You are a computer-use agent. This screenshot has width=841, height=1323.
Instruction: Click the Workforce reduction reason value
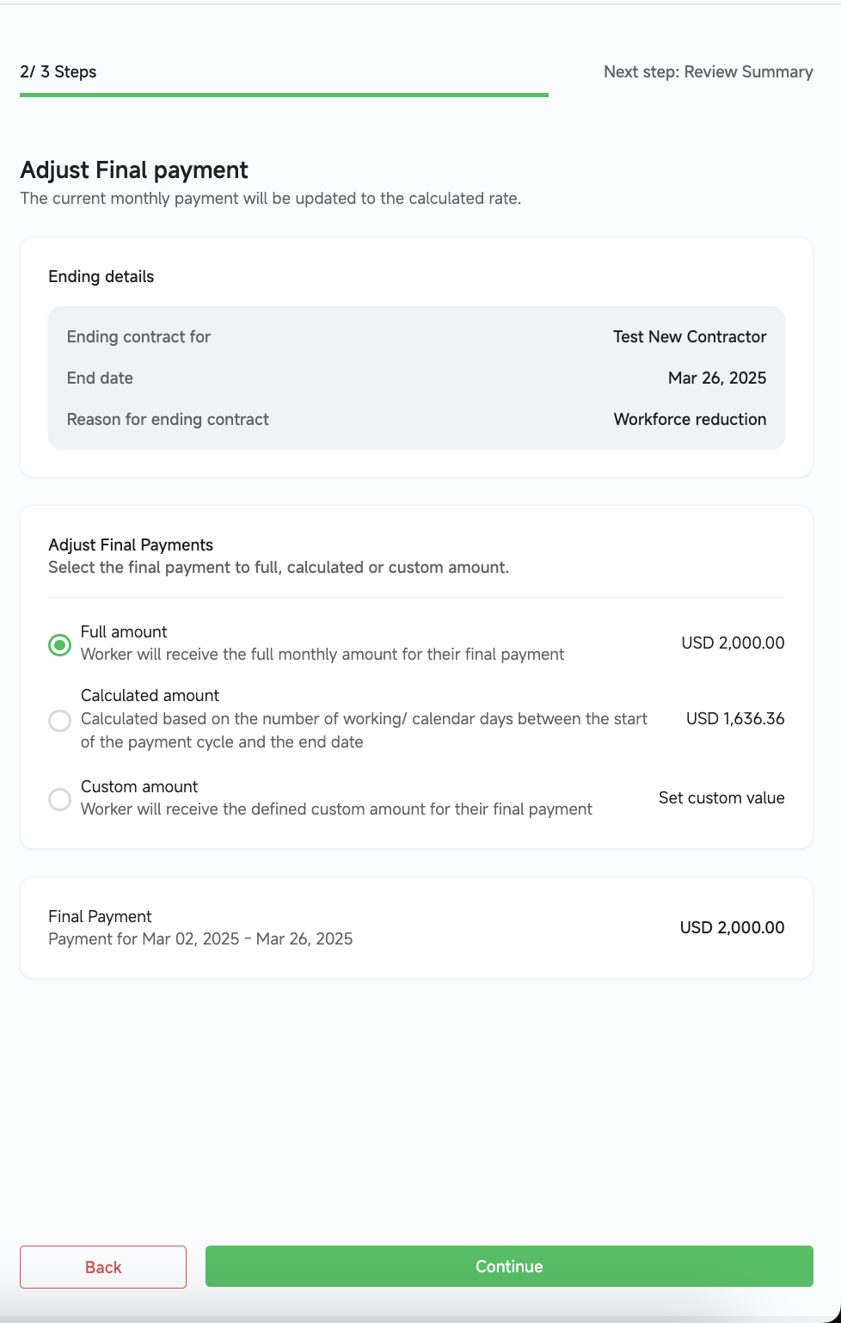(690, 419)
